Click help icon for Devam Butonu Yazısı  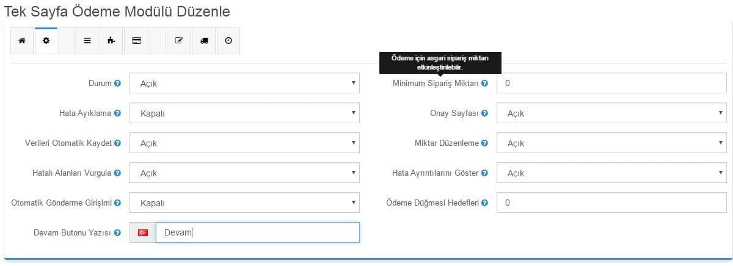[117, 232]
